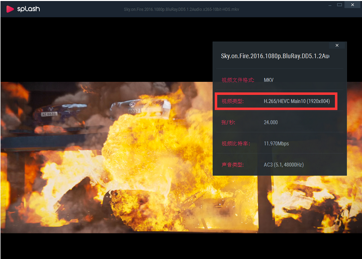Maximize the Splash player window
This screenshot has height=259, width=362.
(x=339, y=5)
